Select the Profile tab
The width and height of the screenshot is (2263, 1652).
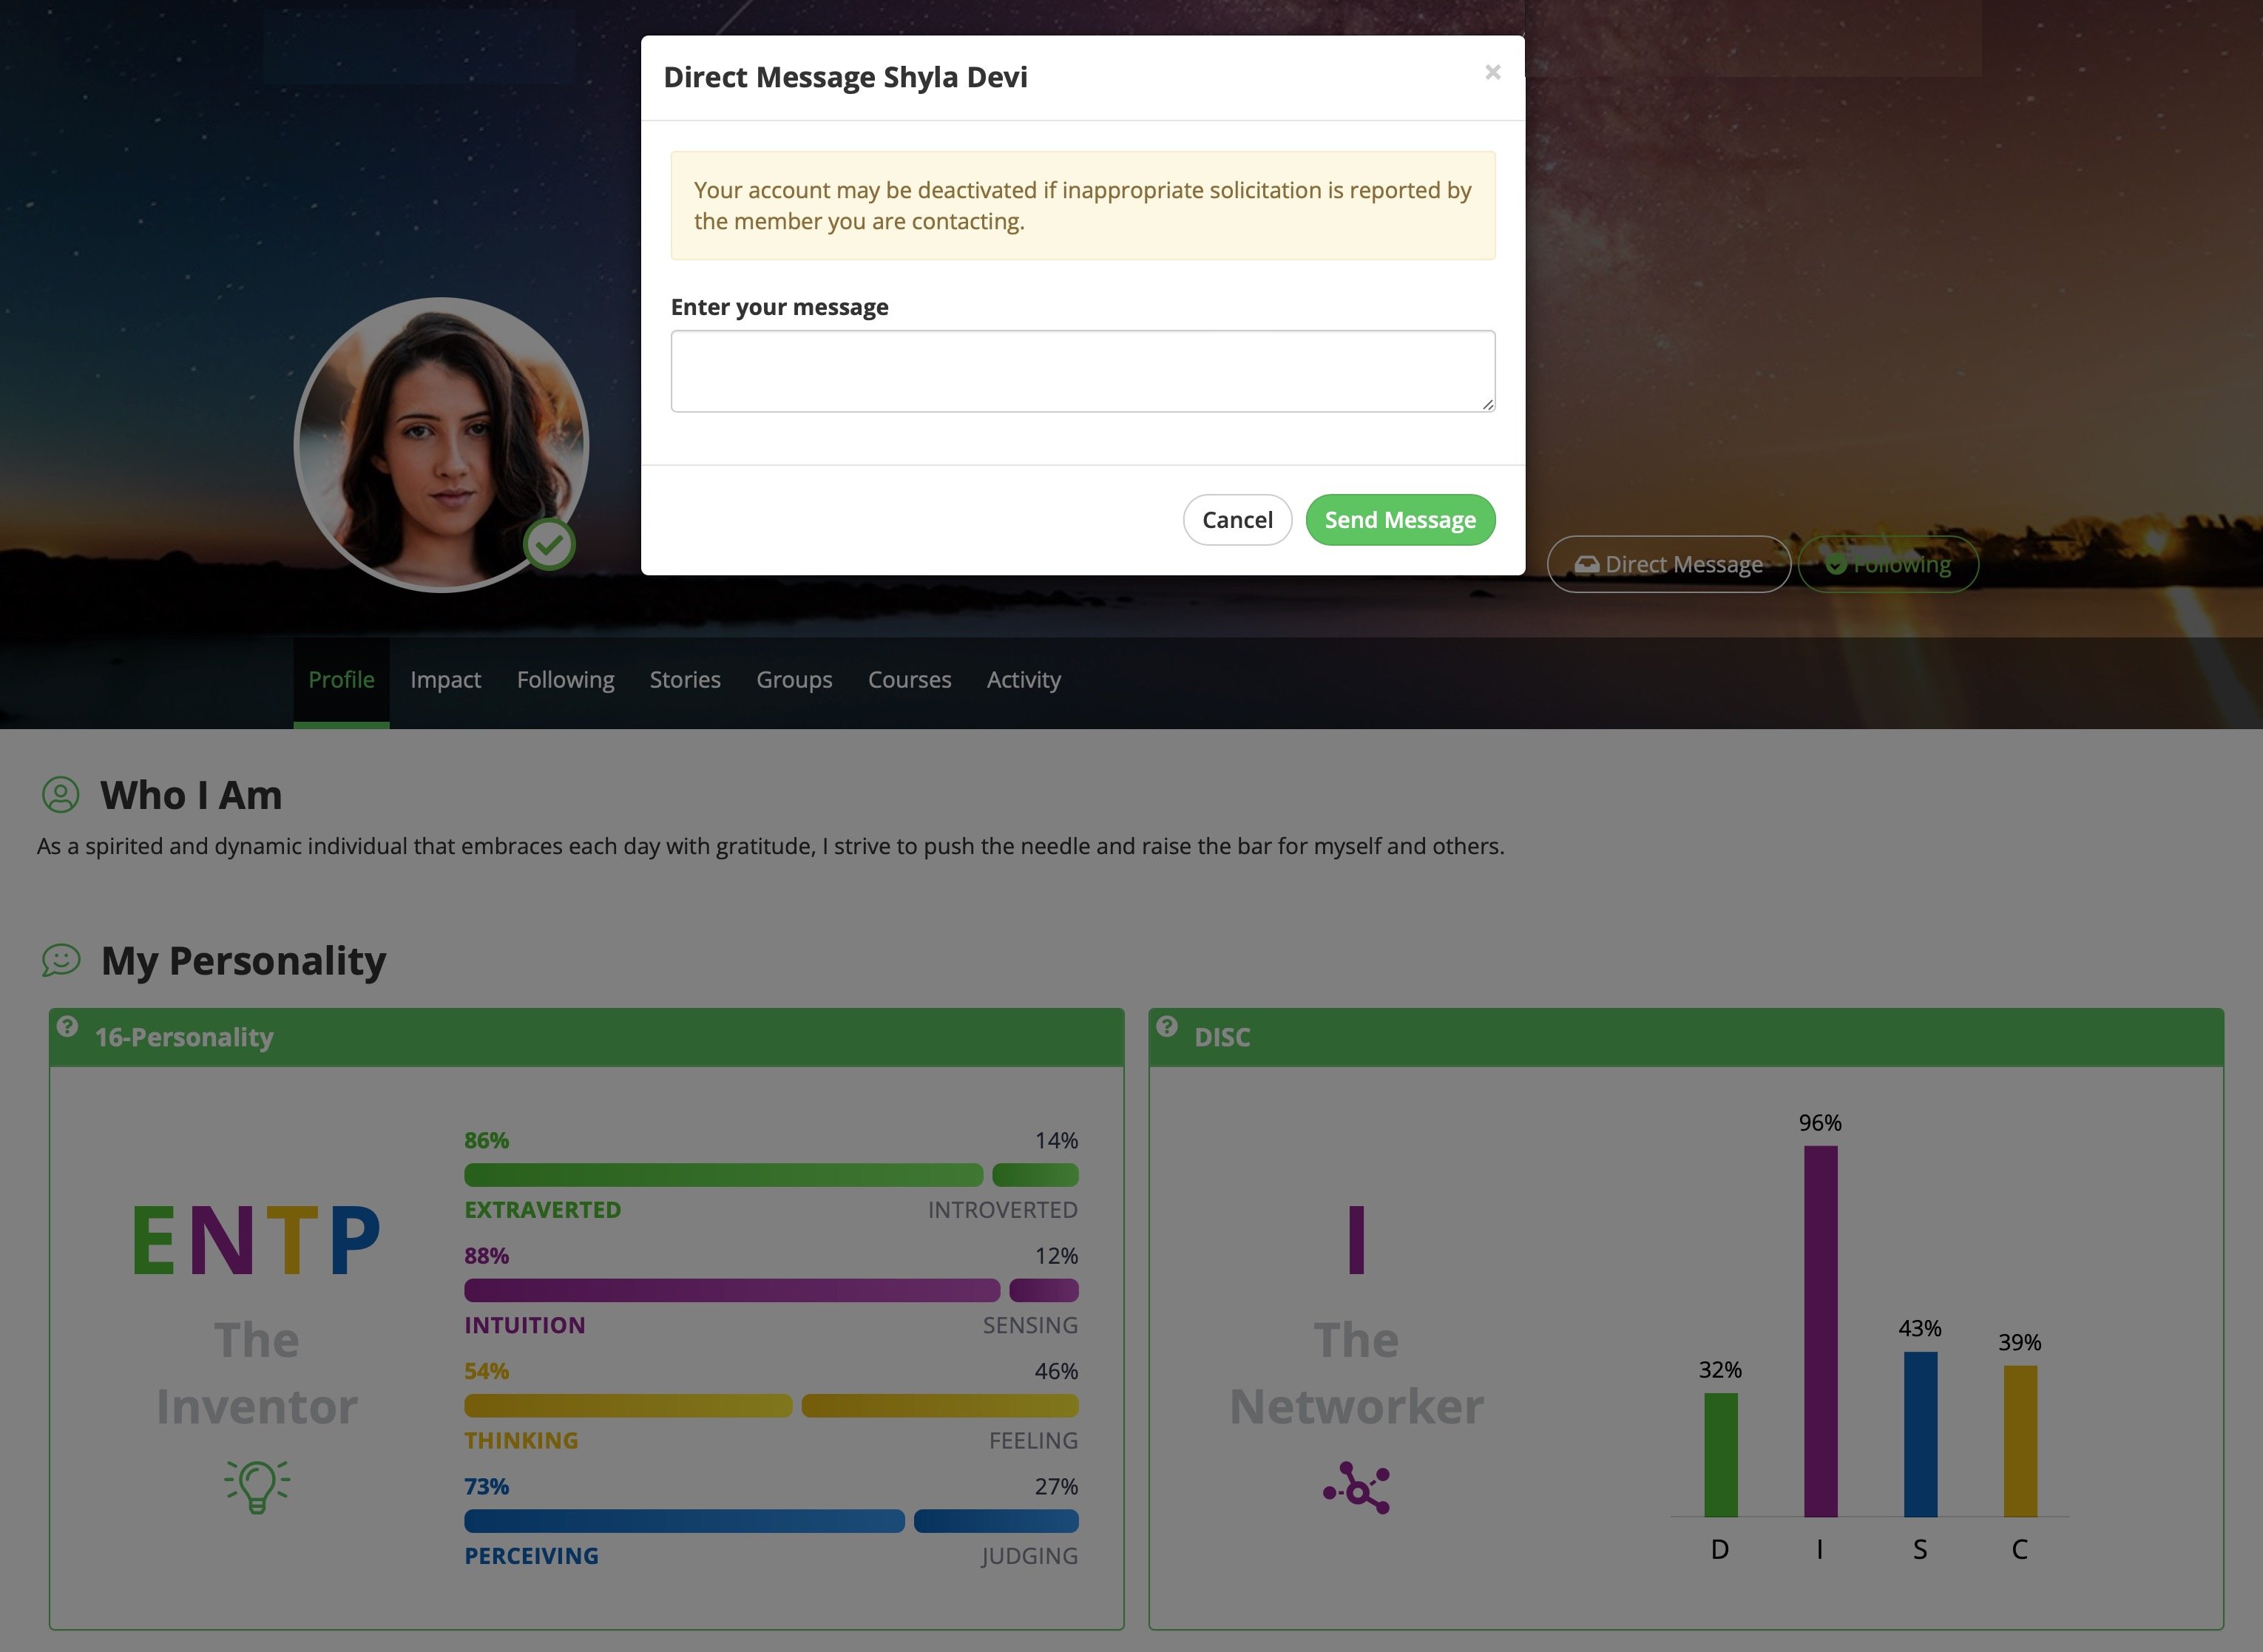pyautogui.click(x=341, y=678)
